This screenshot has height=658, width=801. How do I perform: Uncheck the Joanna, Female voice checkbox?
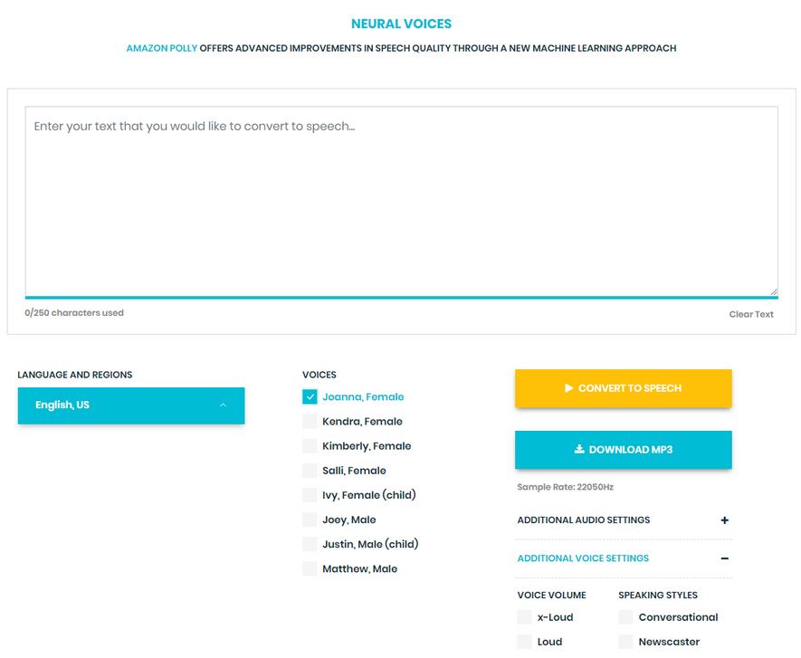(310, 397)
